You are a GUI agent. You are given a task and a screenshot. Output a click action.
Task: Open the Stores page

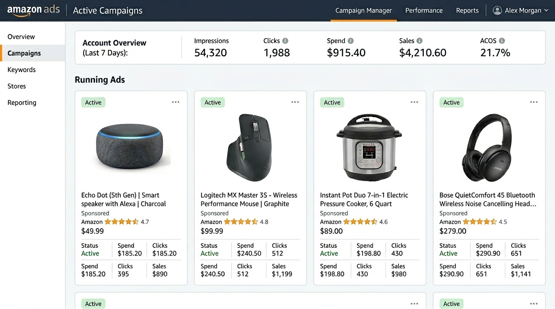pos(17,86)
